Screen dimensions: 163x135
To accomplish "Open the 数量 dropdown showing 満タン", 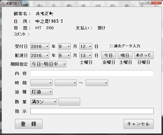I will click(x=44, y=102).
